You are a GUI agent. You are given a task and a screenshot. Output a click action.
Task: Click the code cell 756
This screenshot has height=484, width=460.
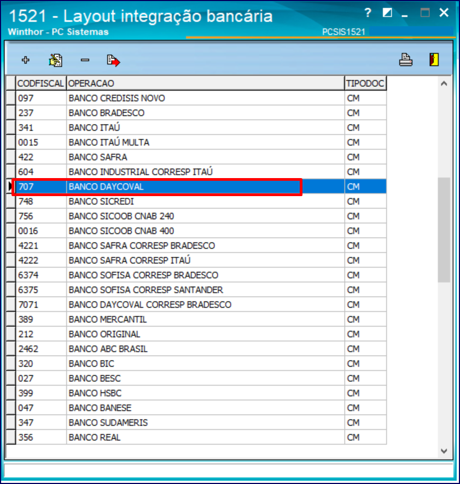pyautogui.click(x=41, y=216)
